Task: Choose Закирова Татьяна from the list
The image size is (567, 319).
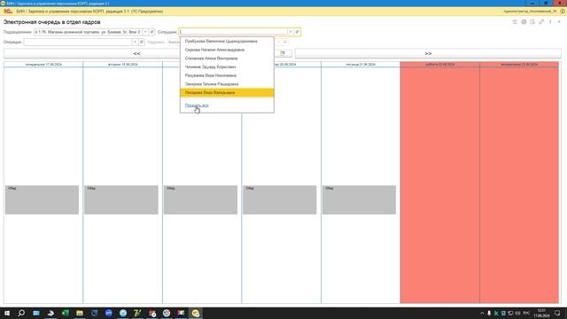Action: (x=227, y=84)
